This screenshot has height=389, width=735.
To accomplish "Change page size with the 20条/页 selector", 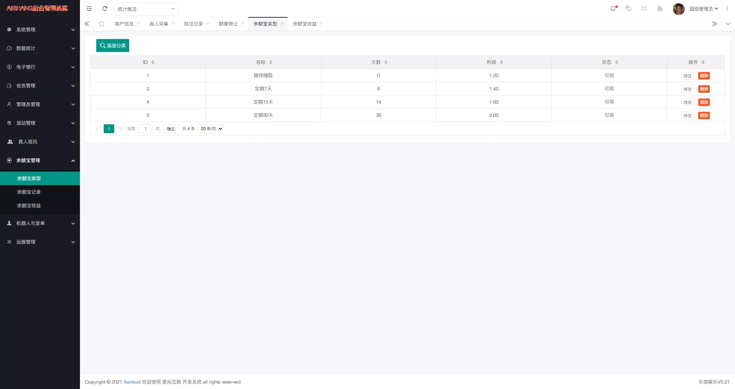I will coord(211,129).
